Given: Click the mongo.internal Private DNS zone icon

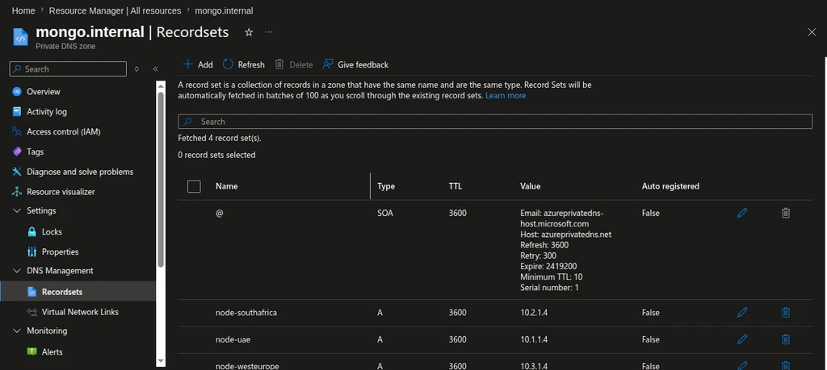Looking at the screenshot, I should (20, 37).
